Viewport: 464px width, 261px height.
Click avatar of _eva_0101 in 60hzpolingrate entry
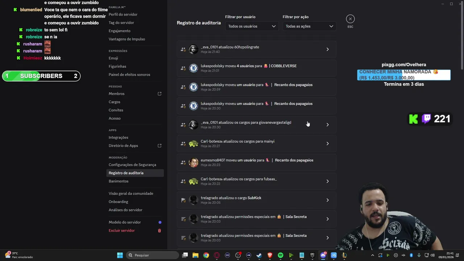pyautogui.click(x=194, y=49)
